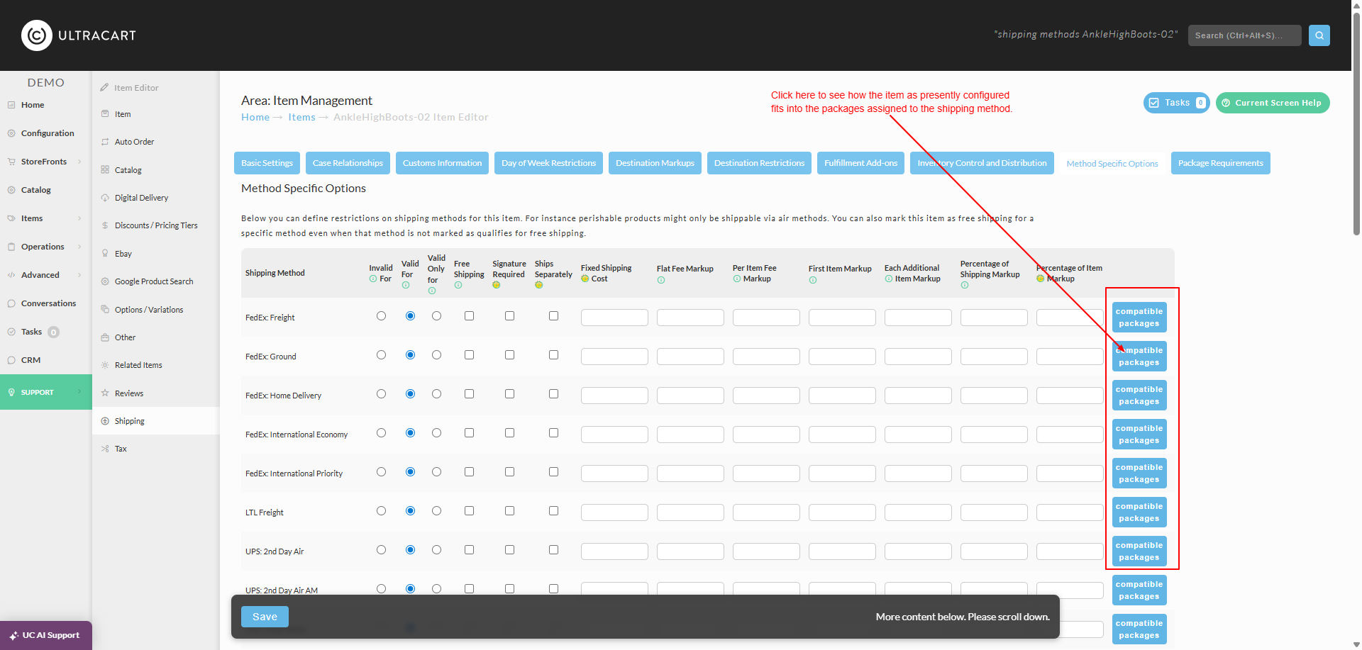Click StoreFronts cart icon in sidebar
The image size is (1362, 650).
click(11, 162)
